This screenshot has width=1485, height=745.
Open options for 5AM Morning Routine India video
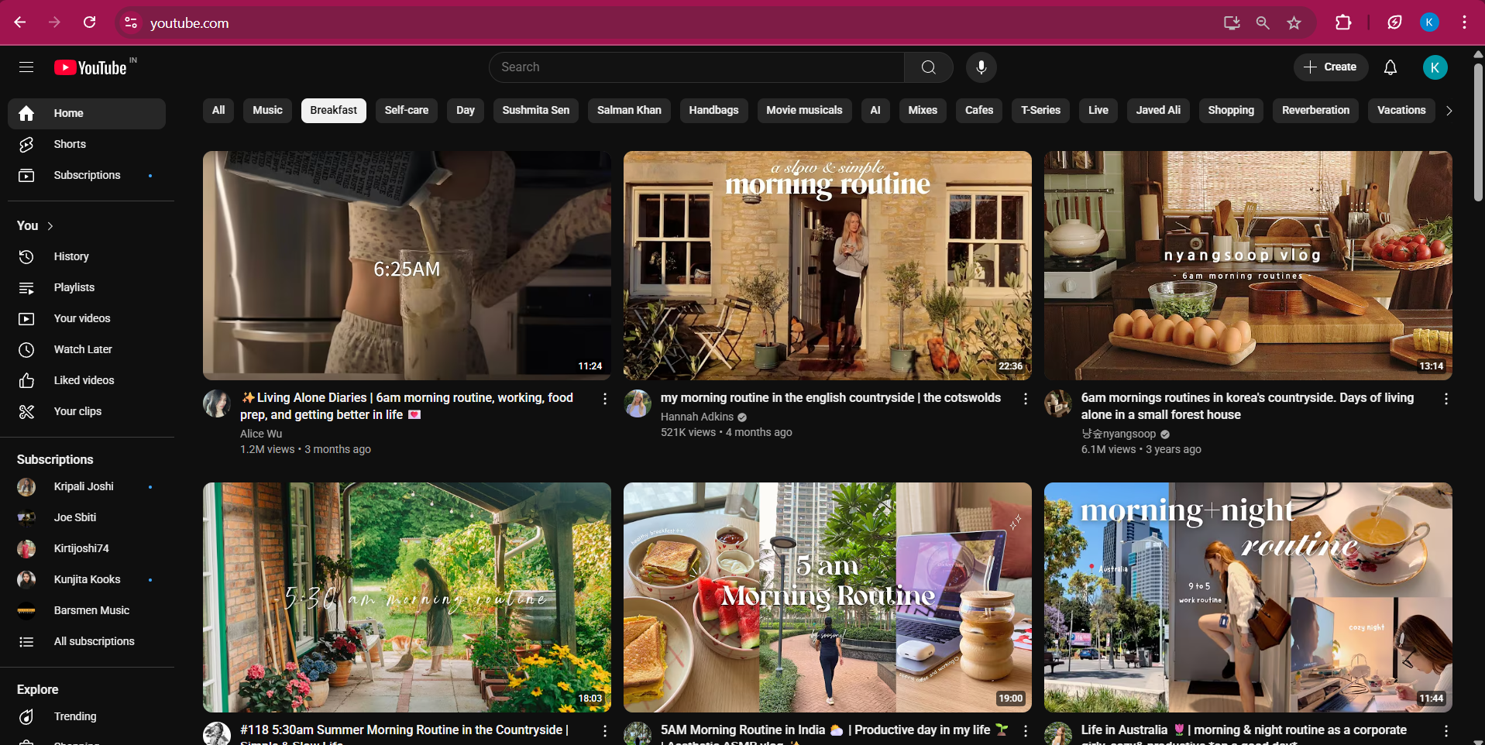point(1026,731)
